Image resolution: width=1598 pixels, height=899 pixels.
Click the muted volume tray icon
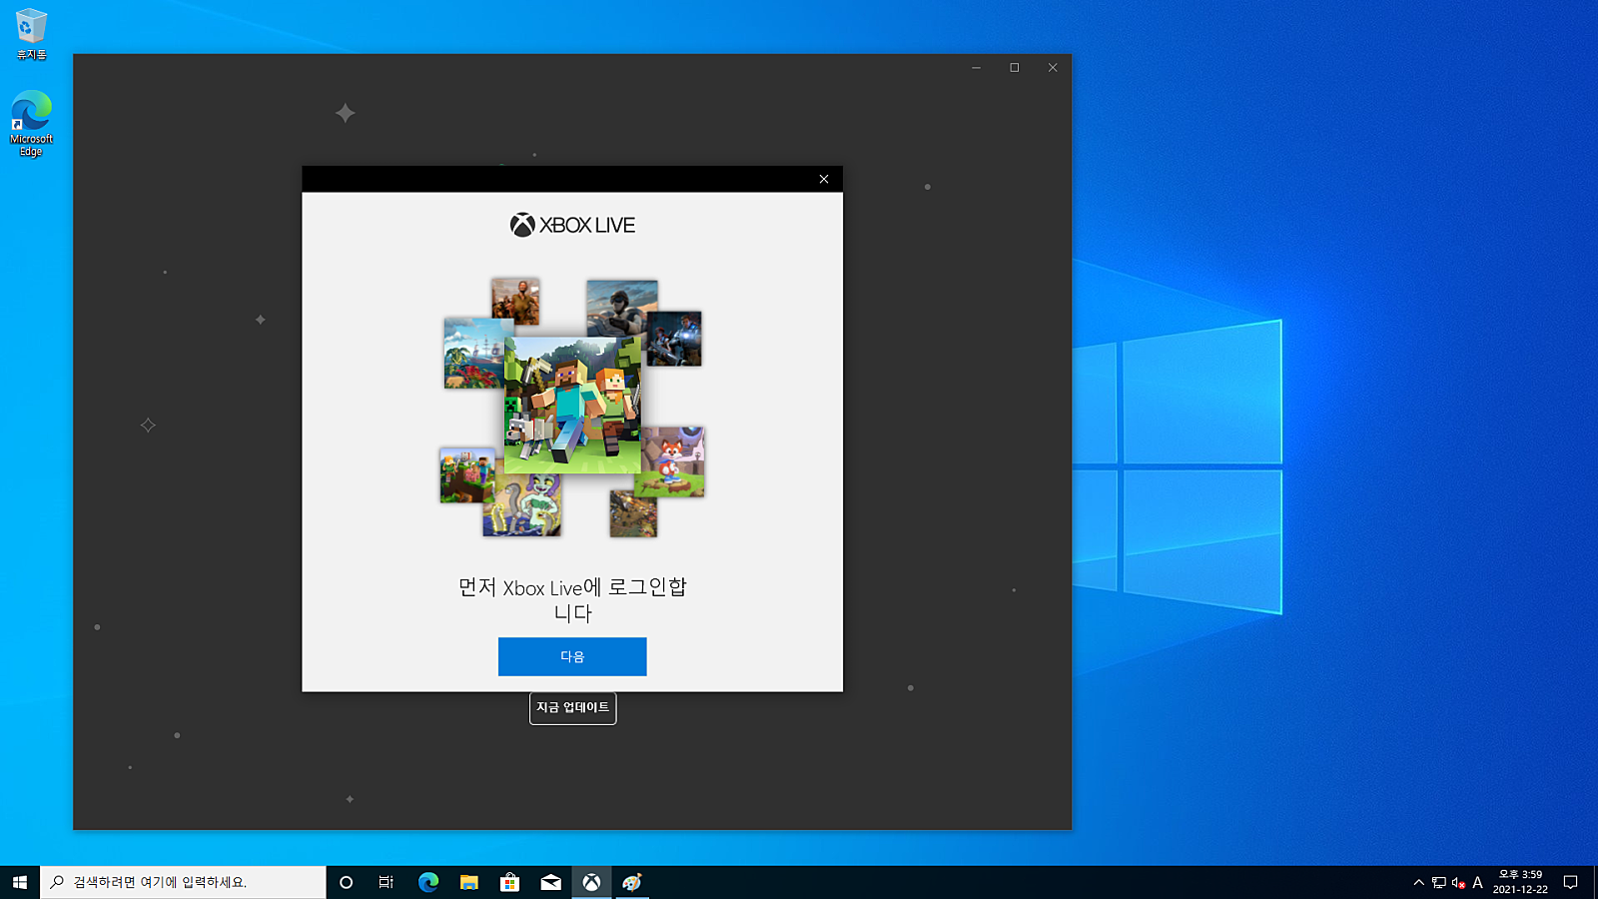point(1458,882)
